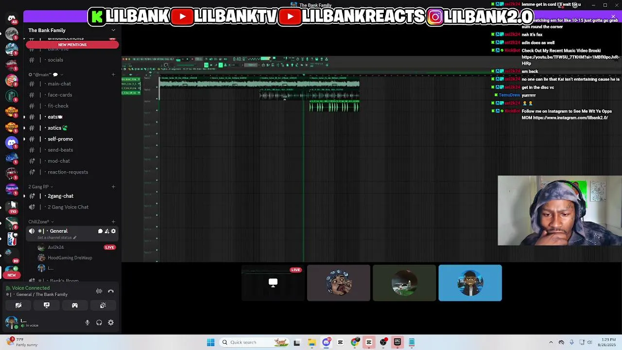Open Discord from the taskbar
The height and width of the screenshot is (350, 622).
pos(326,342)
